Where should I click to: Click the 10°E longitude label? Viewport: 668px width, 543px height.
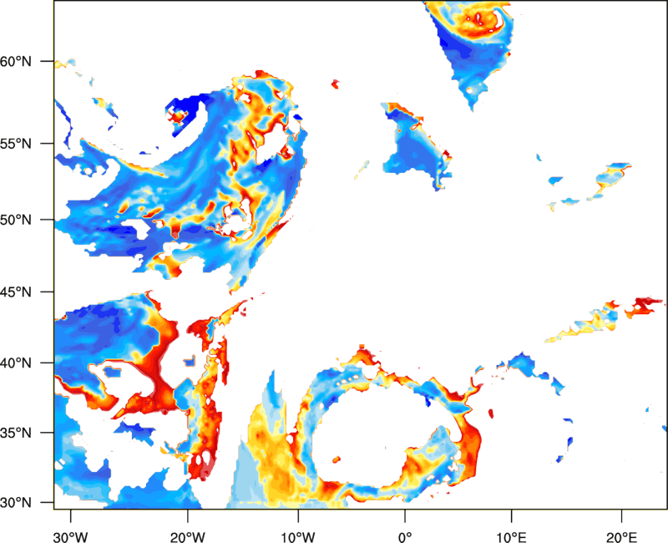click(511, 537)
